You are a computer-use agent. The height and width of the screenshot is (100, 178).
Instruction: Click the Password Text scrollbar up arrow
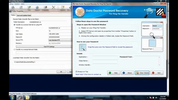[x=159, y=57]
